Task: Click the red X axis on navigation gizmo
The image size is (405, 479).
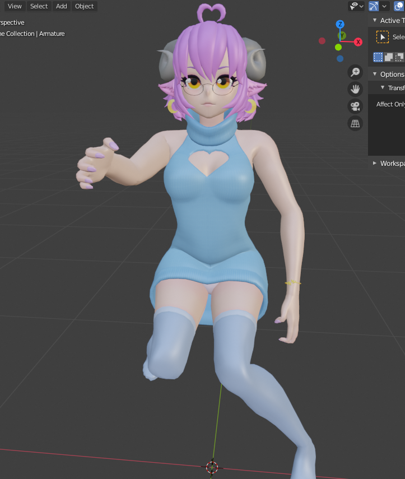Action: pyautogui.click(x=359, y=42)
